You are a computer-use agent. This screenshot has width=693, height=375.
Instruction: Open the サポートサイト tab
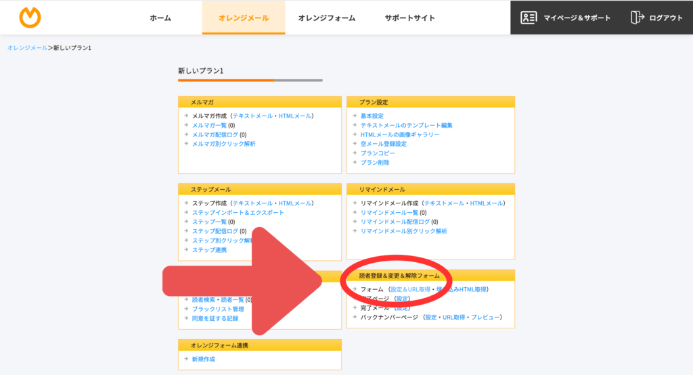pyautogui.click(x=409, y=18)
